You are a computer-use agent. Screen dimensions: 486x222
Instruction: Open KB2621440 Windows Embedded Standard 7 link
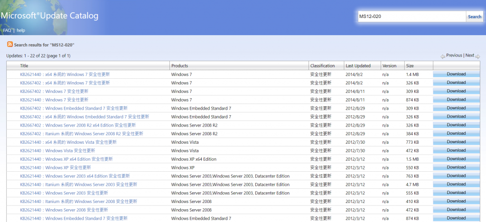pos(74,218)
